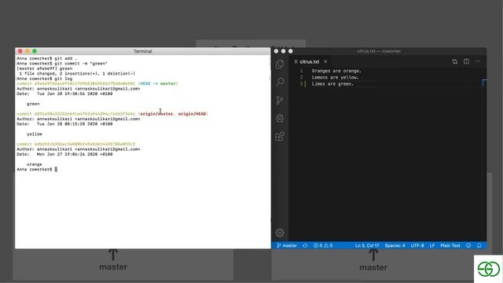Click Ln 3, Col 17 indicator

pyautogui.click(x=367, y=245)
